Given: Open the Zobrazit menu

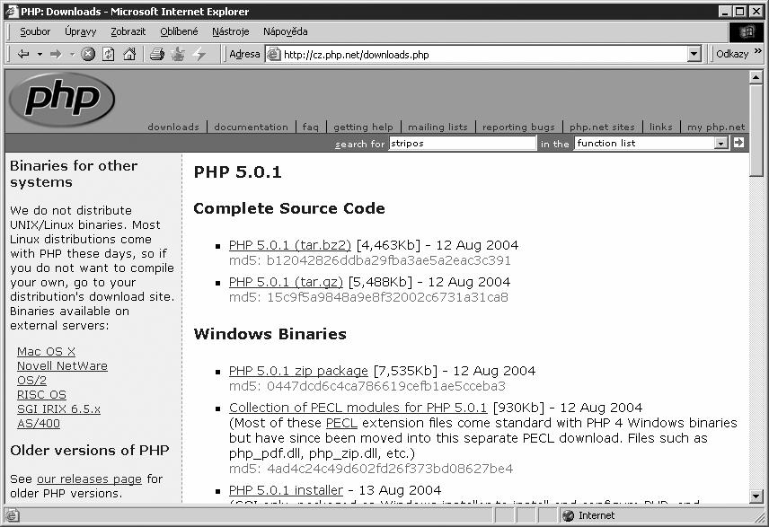Looking at the screenshot, I should [128, 31].
